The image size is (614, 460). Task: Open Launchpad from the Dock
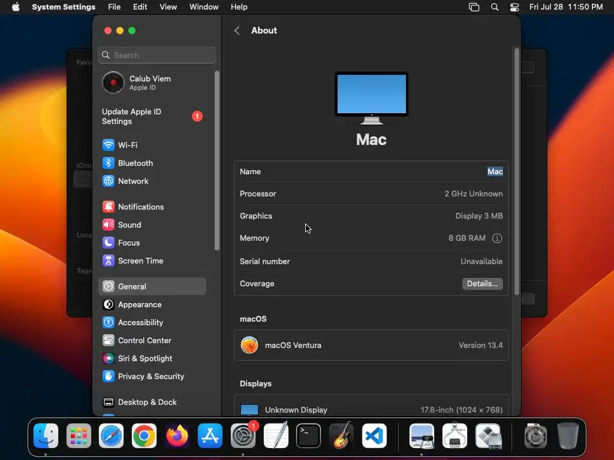coord(79,435)
